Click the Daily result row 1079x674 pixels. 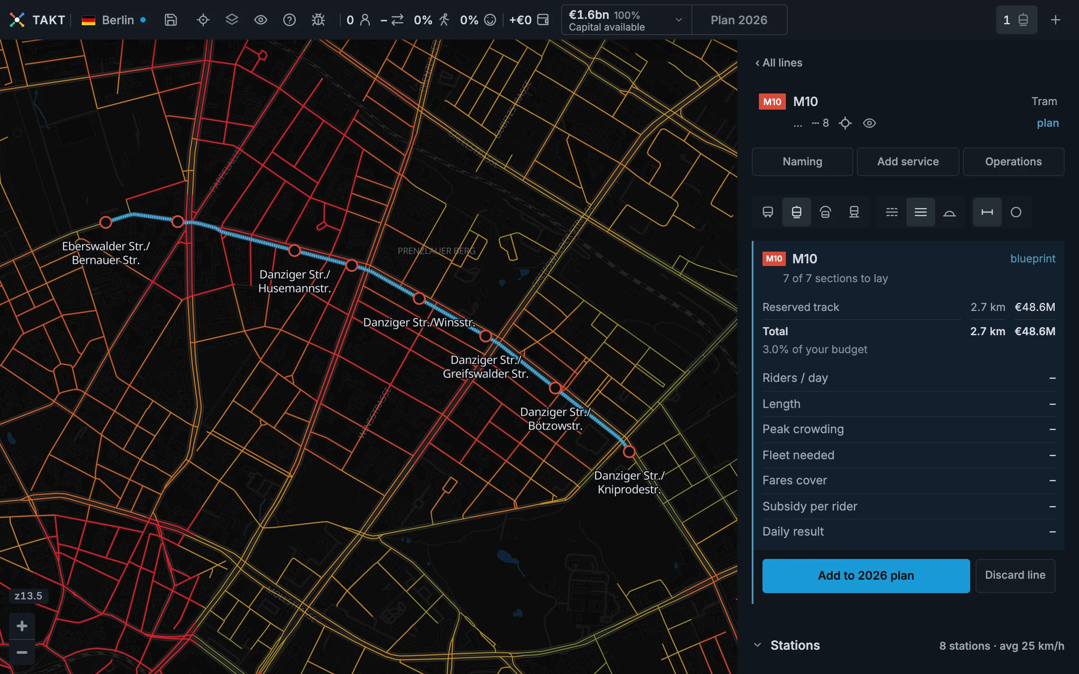point(909,532)
